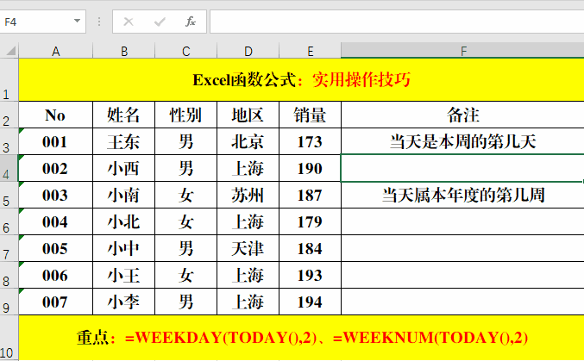Click inside the formula bar input
Viewport: 584px width, 361px height.
pyautogui.click(x=397, y=22)
